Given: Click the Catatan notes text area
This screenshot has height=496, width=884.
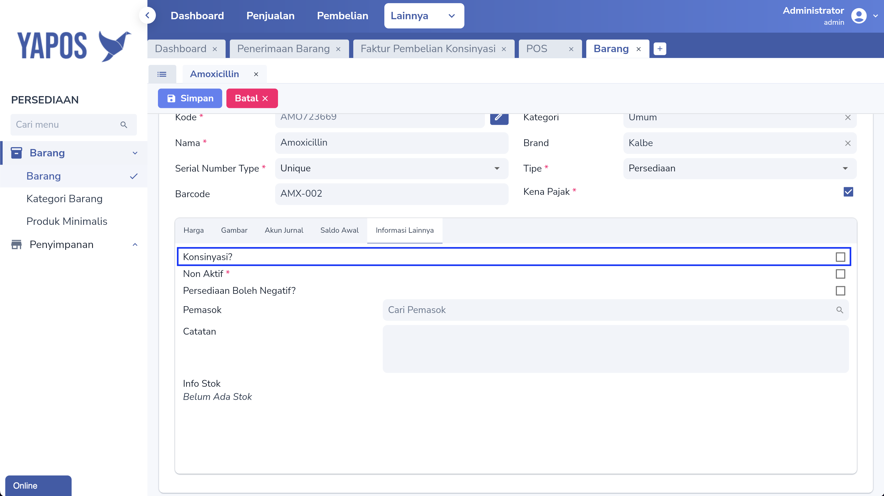Looking at the screenshot, I should (615, 349).
